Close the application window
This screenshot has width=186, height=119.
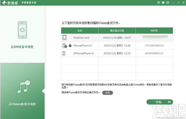pos(184,3)
